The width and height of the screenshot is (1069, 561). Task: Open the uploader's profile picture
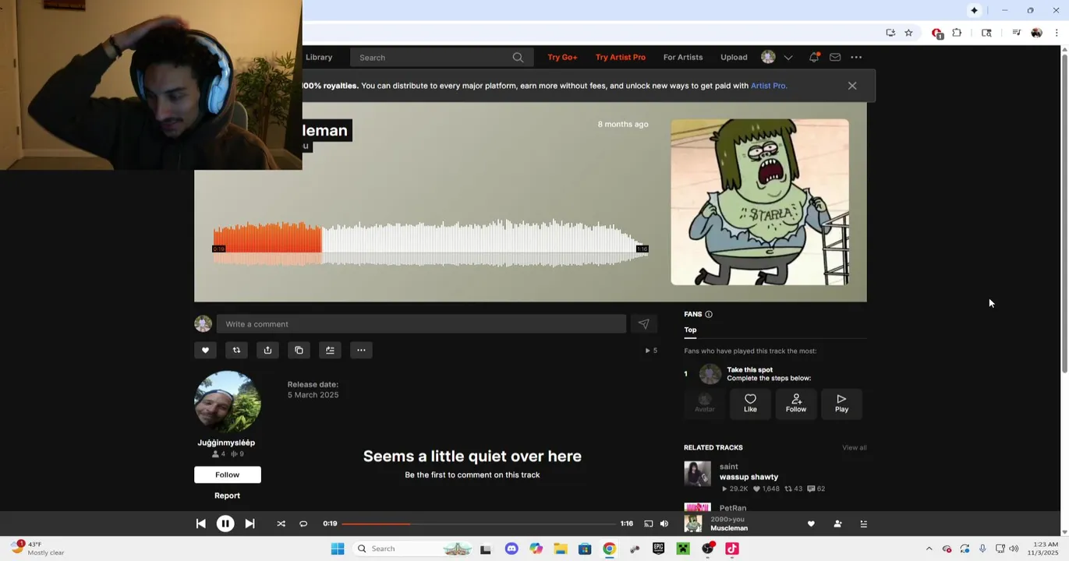tap(228, 402)
